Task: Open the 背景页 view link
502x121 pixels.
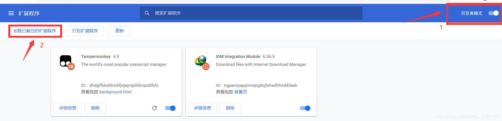Action: [241, 92]
